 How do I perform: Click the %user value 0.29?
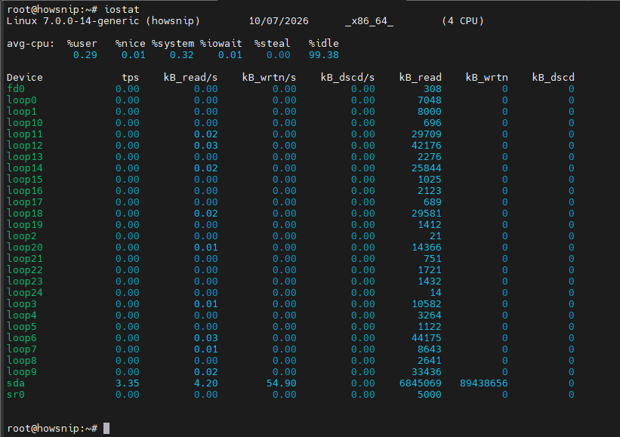85,55
